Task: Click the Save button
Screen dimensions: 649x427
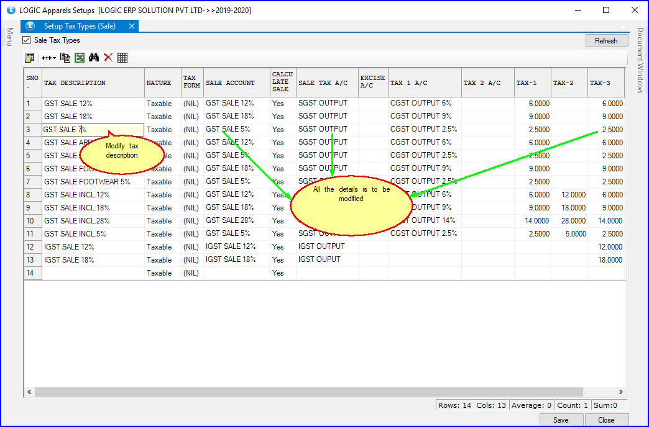Action: 561,420
